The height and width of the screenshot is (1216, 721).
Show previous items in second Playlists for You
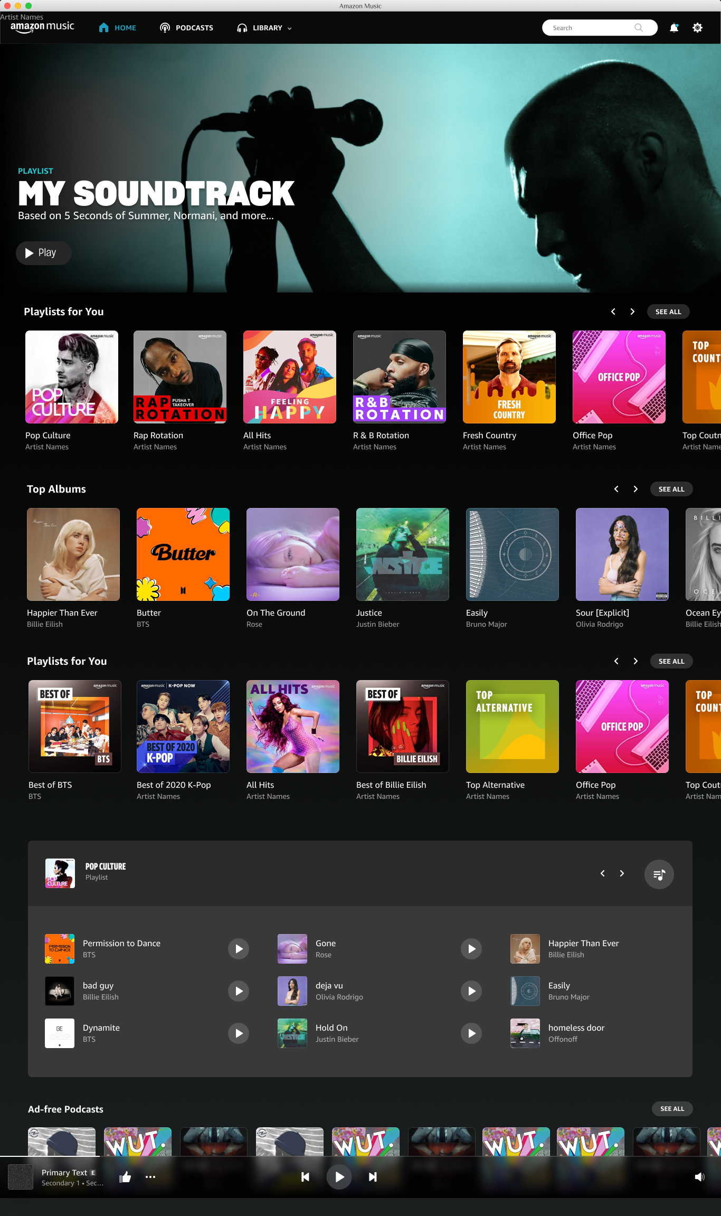616,661
